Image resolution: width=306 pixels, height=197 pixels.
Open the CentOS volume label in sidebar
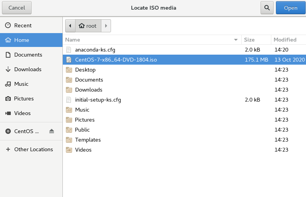[27, 131]
